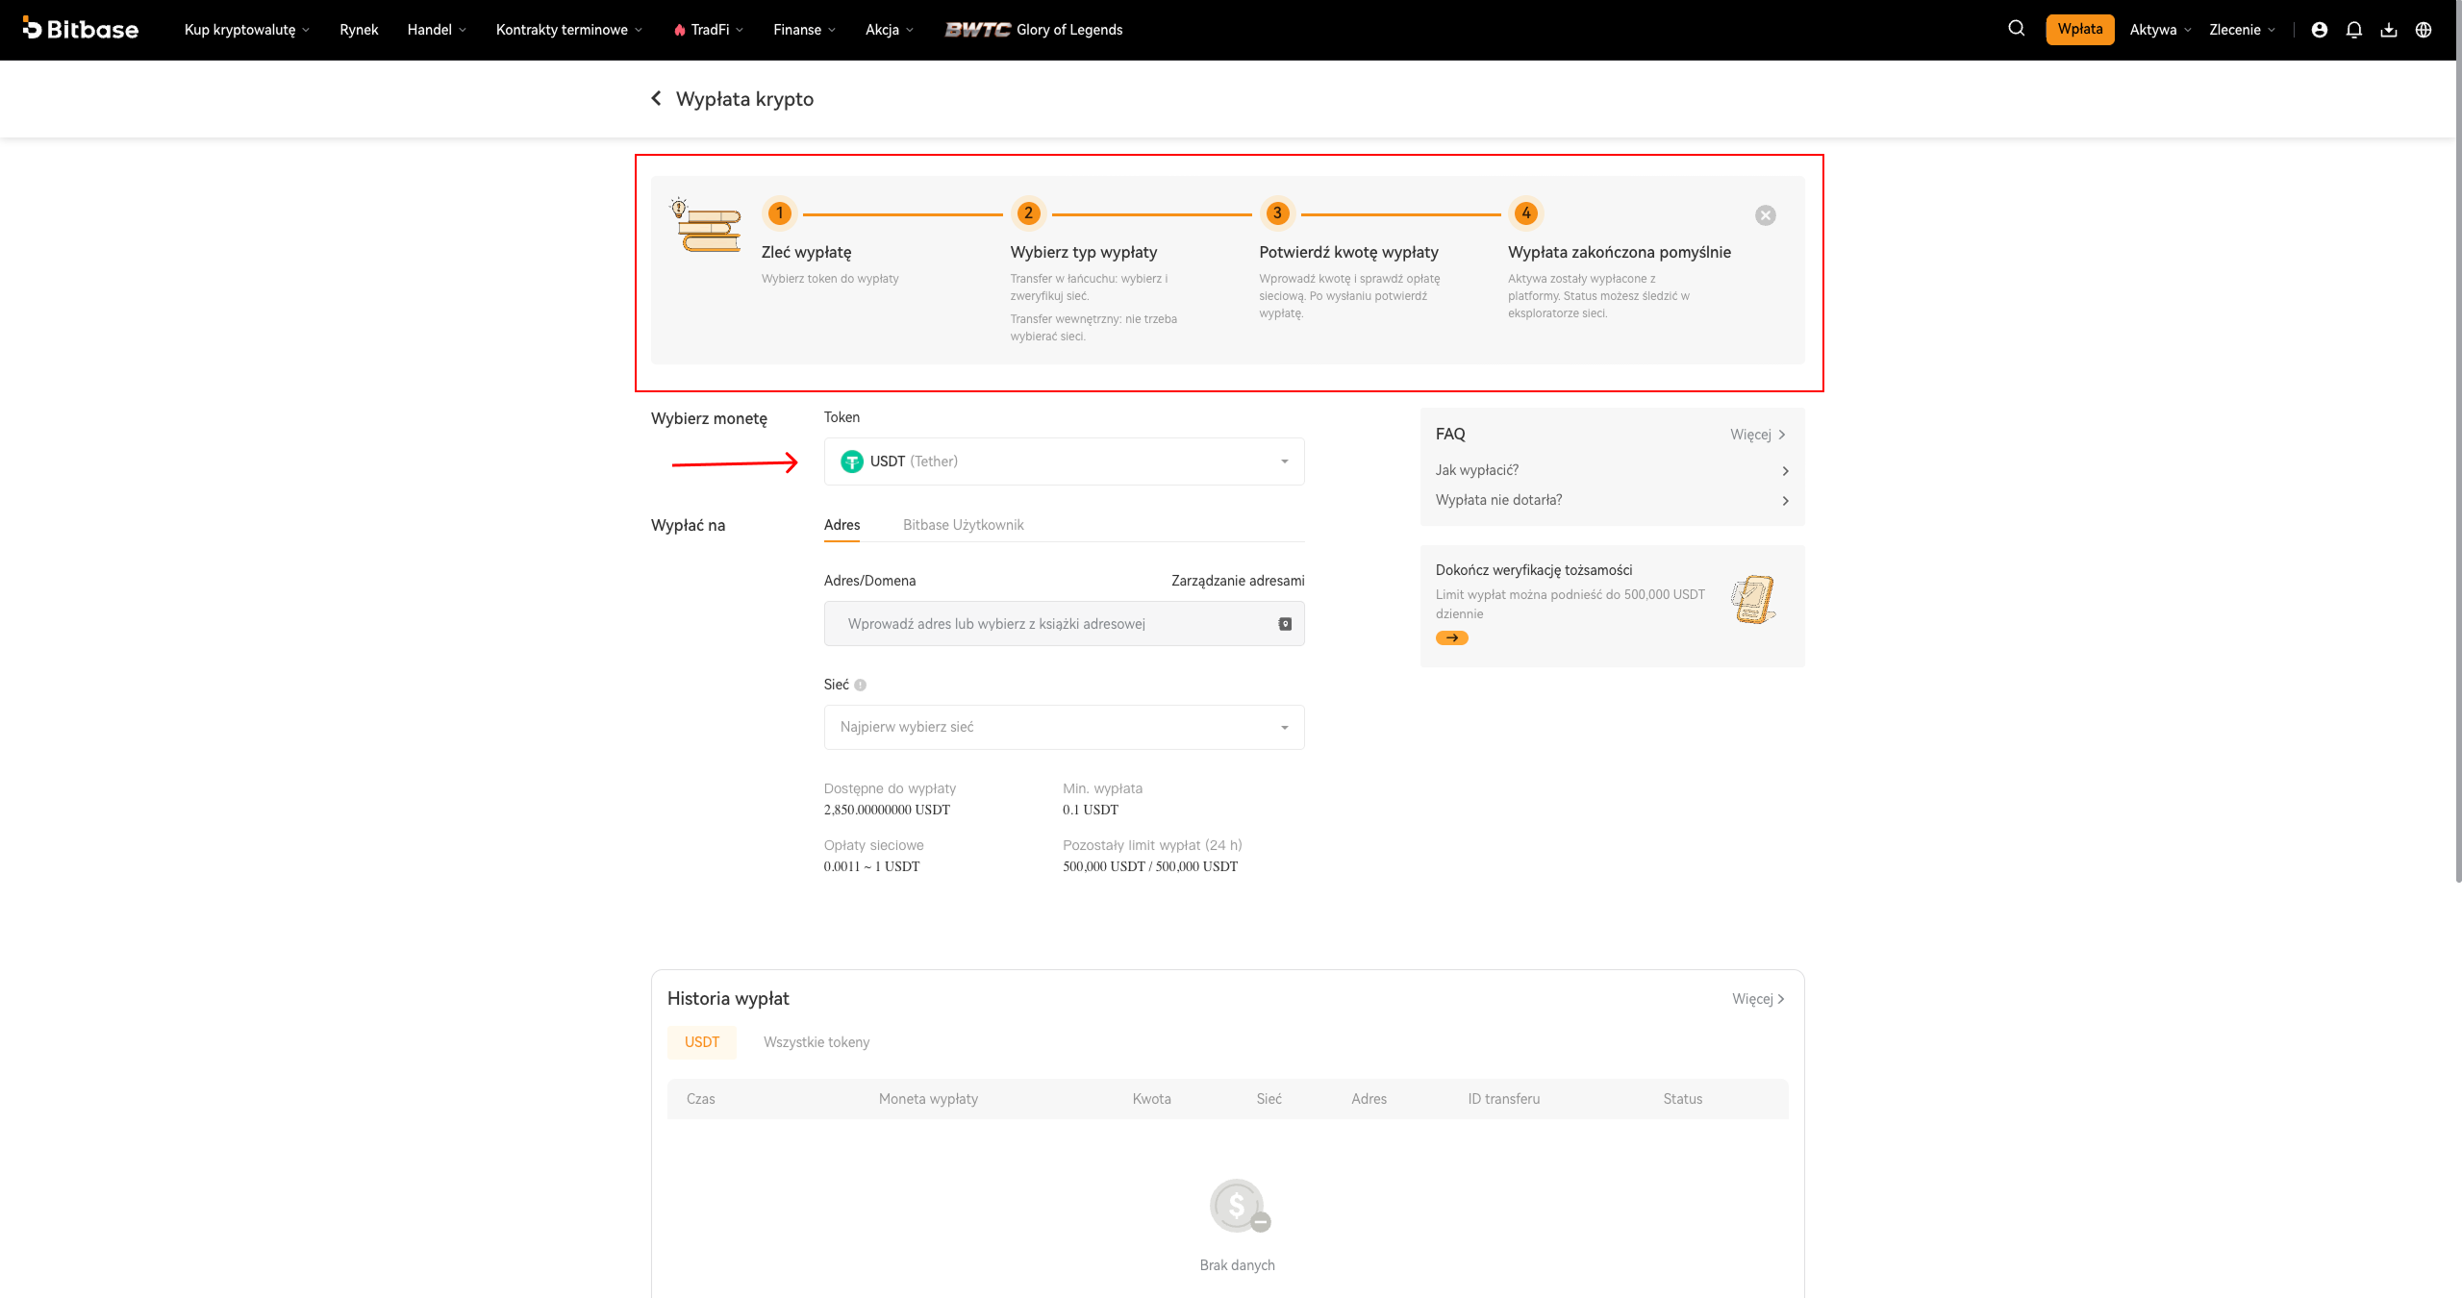Click the Sieć info icon
Image resolution: width=2462 pixels, height=1298 pixels.
pos(861,685)
